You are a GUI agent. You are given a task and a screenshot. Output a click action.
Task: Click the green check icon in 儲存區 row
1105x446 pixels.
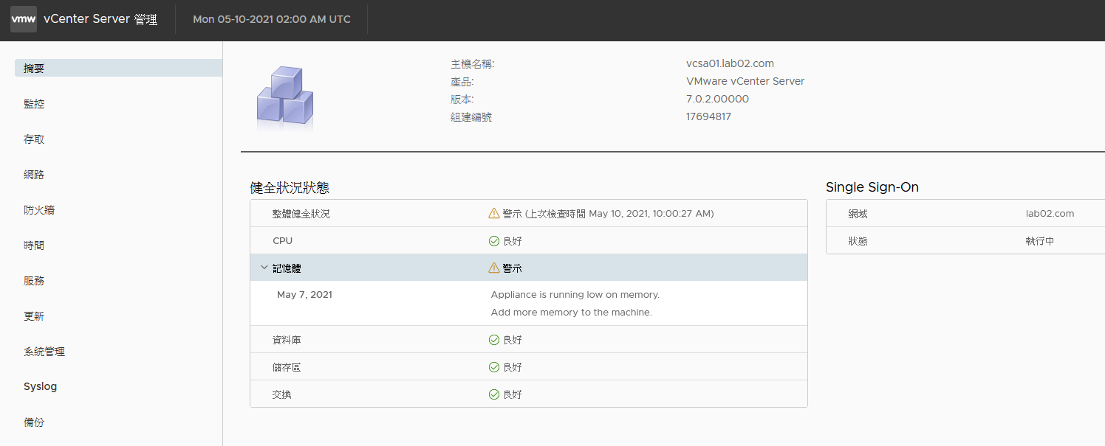[x=494, y=367]
